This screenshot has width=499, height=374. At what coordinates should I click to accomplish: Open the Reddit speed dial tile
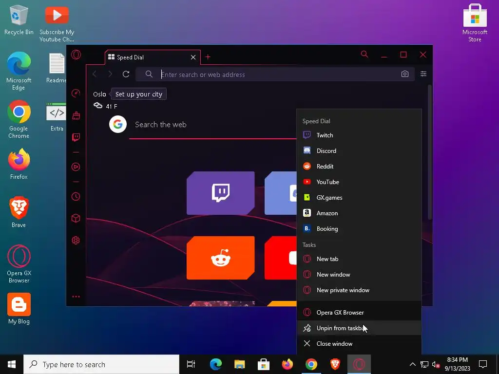pos(221,258)
